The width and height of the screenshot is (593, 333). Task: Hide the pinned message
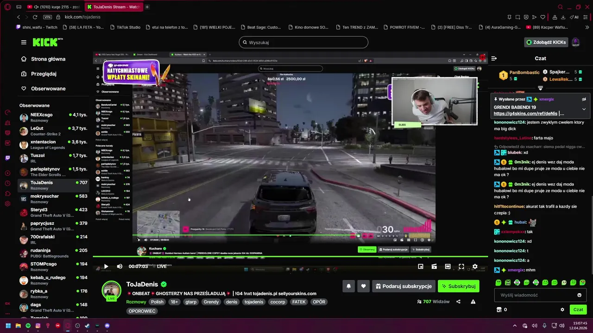coord(584,99)
